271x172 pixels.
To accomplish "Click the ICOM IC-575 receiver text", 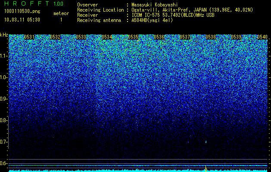I will [173, 15].
